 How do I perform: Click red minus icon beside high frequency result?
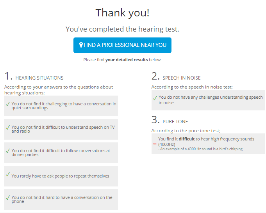click(x=155, y=144)
